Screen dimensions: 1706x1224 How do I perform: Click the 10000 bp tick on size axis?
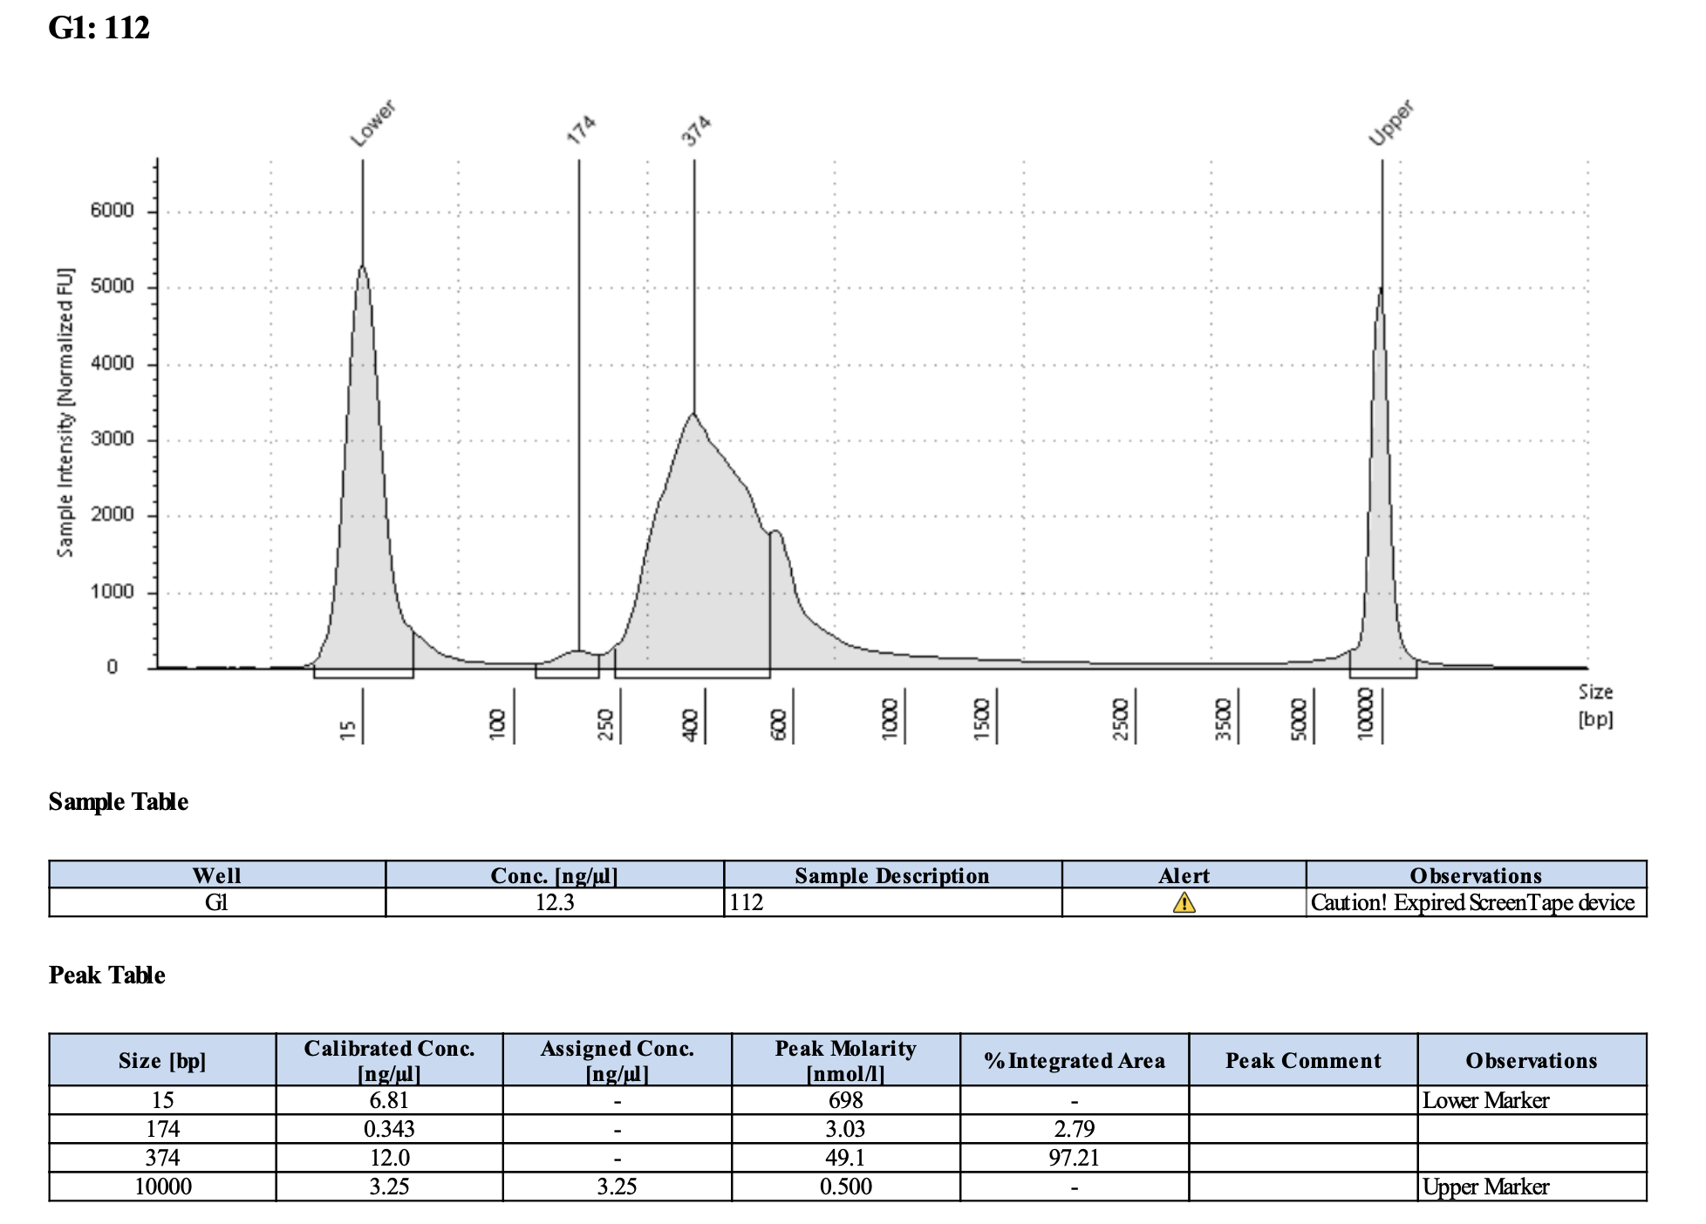(1366, 716)
